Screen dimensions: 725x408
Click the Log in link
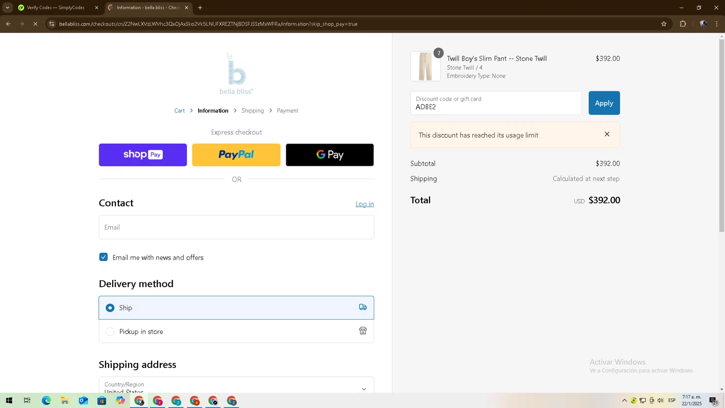tap(364, 204)
